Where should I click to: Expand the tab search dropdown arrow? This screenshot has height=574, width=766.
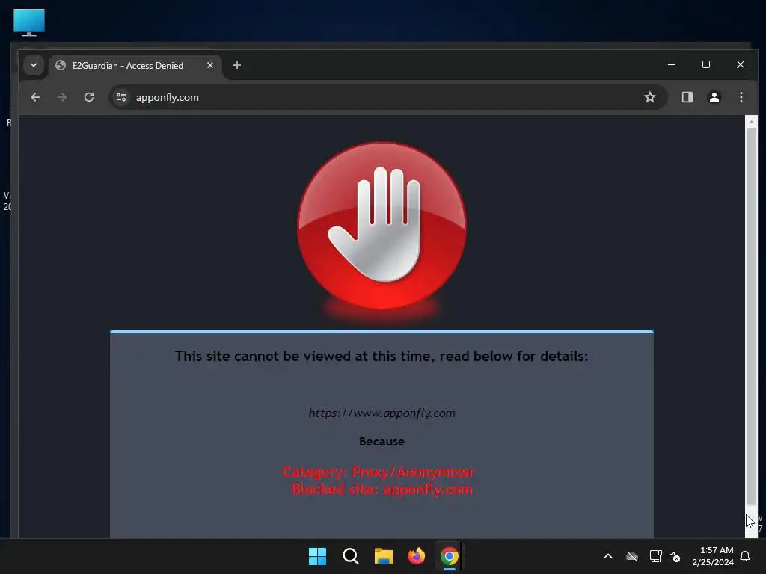click(x=34, y=65)
